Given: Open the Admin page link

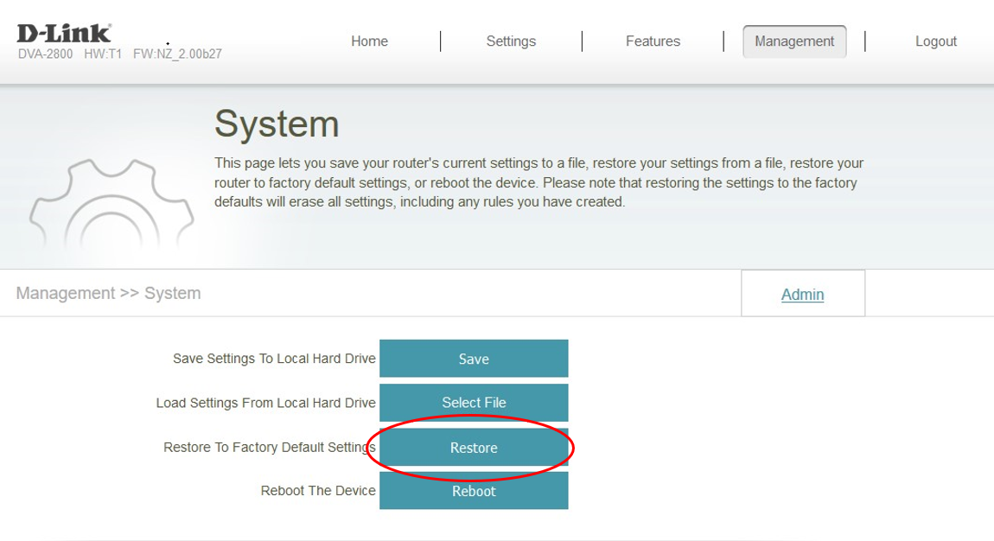Looking at the screenshot, I should point(803,295).
